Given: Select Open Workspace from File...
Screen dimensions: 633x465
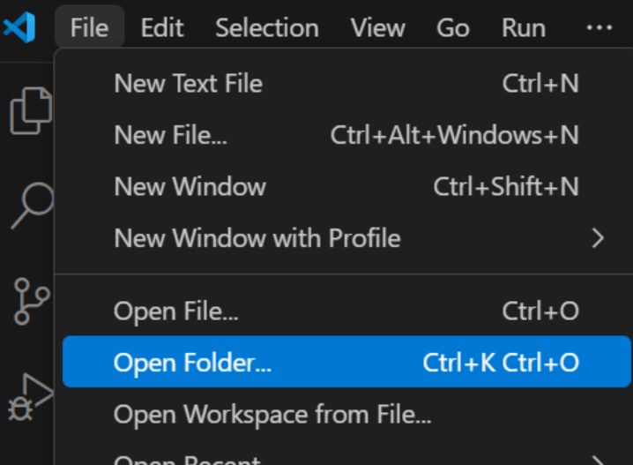Looking at the screenshot, I should 346,414.
